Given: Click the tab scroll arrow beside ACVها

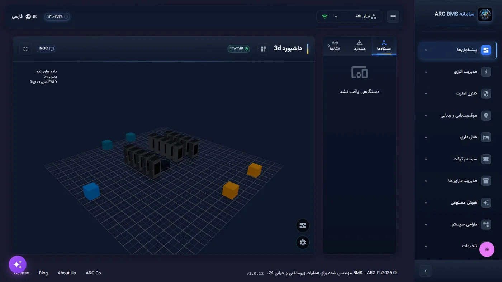Looking at the screenshot, I should 329,46.
